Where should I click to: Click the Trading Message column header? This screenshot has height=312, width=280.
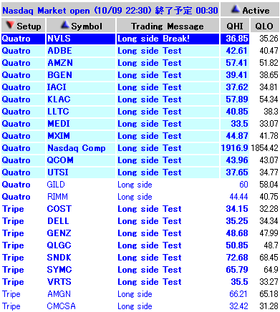coord(168,26)
